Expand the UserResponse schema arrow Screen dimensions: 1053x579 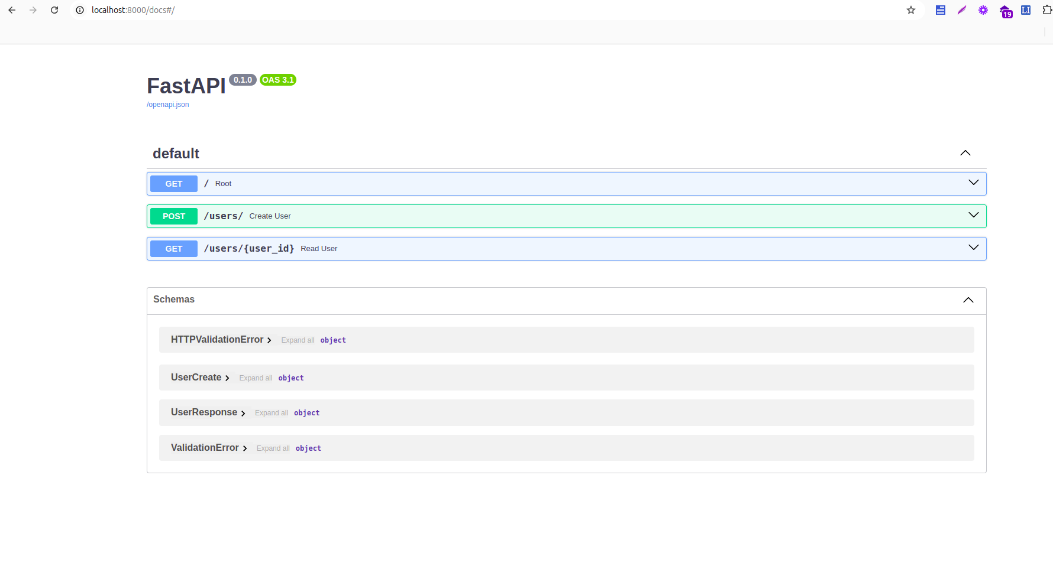(x=243, y=414)
